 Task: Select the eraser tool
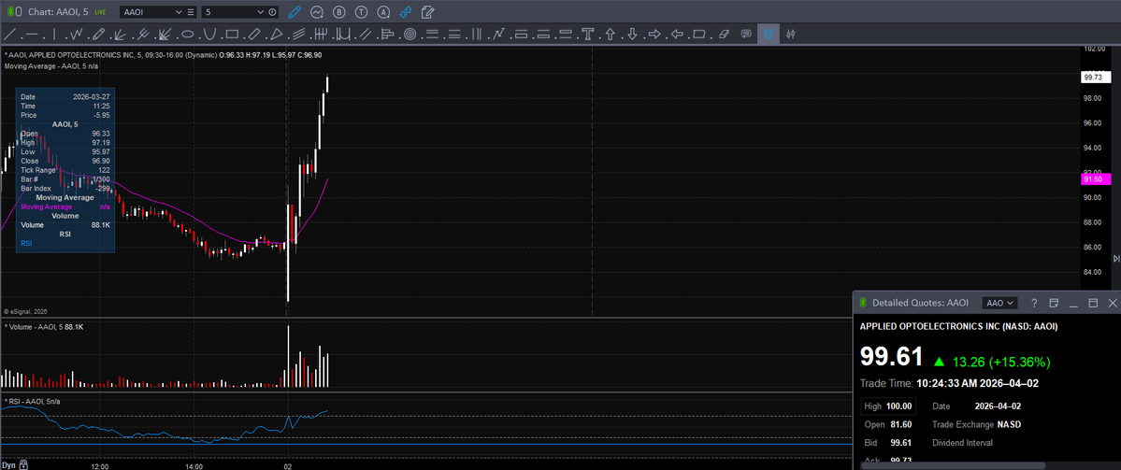tap(724, 35)
